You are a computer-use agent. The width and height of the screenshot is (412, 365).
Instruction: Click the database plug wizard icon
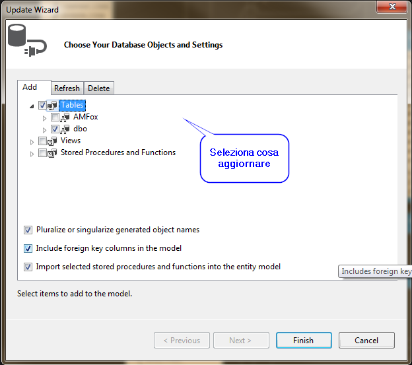(x=27, y=40)
